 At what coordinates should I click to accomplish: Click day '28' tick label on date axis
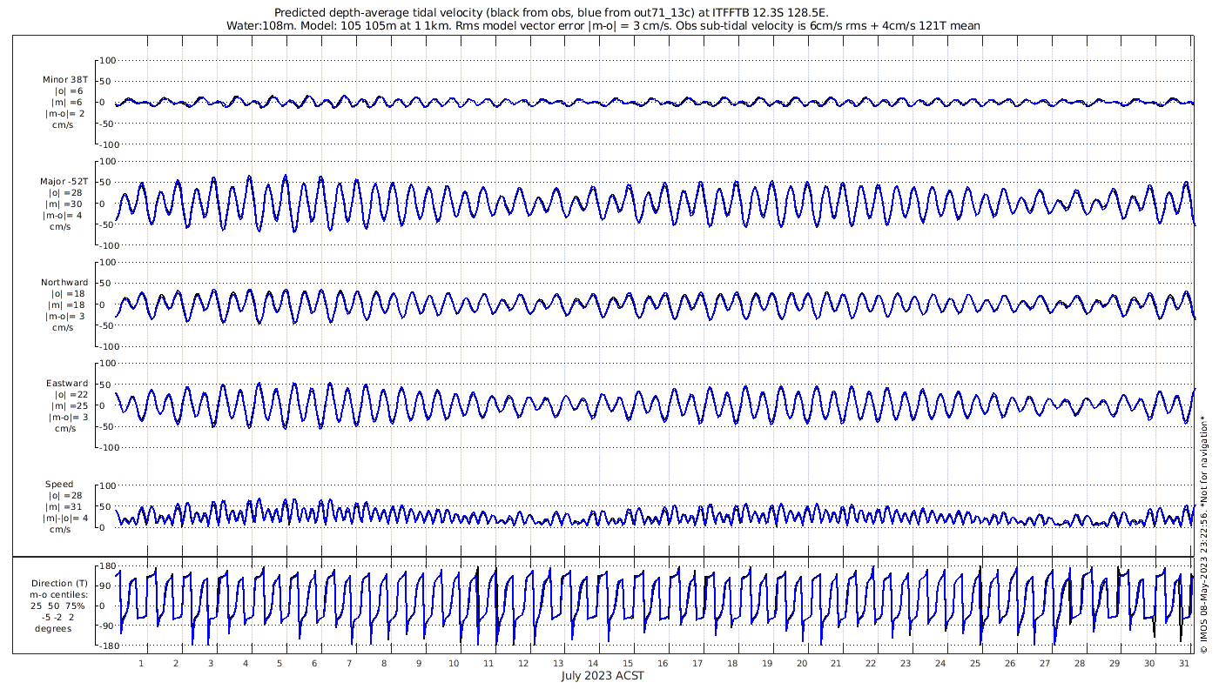[x=1080, y=663]
